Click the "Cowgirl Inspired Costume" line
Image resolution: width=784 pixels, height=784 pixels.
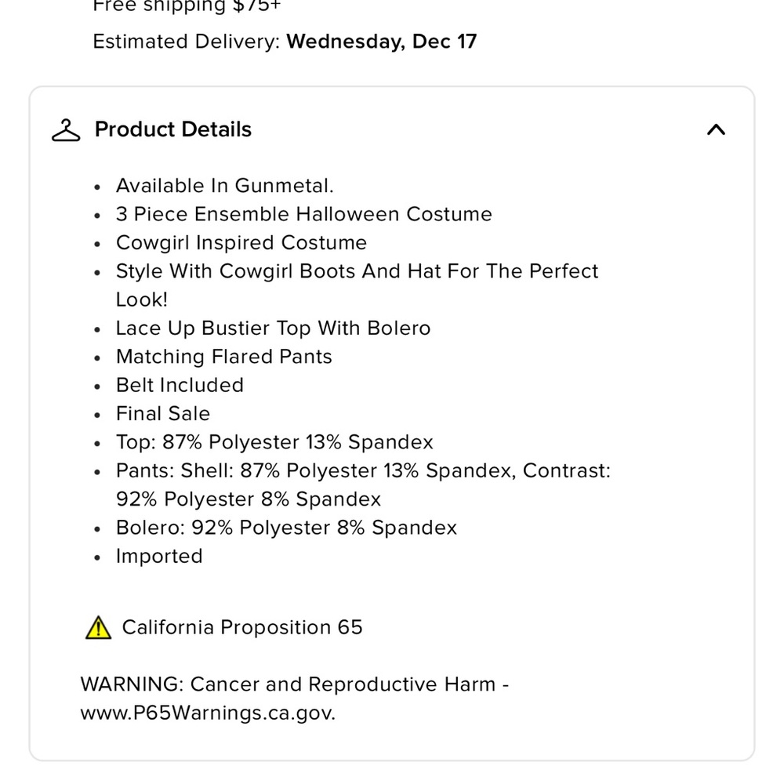coord(241,242)
